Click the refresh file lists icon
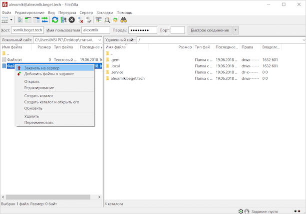Screen dimensions: 306x214 (55, 20)
